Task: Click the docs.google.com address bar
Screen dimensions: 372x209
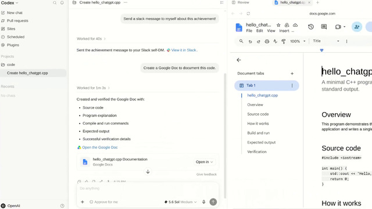Action: [x=322, y=14]
